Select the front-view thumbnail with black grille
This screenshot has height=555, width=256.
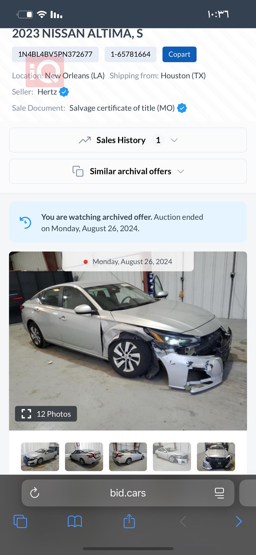coord(216,457)
